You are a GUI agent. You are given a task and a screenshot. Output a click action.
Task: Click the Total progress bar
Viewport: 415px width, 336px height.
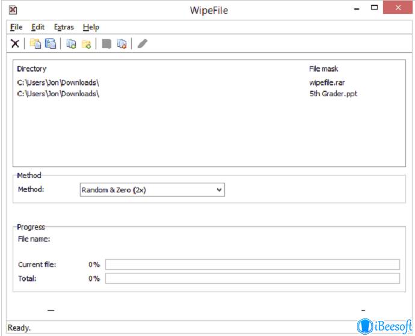253,278
